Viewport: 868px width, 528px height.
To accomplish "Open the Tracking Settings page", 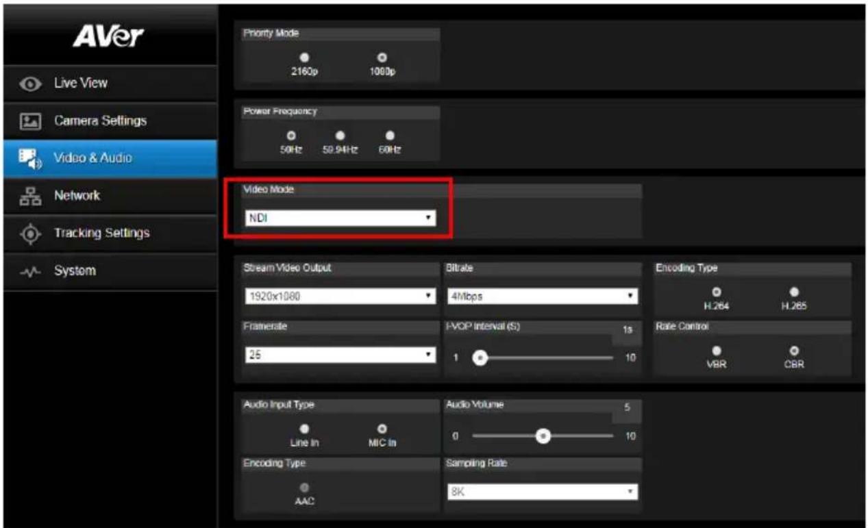I will pyautogui.click(x=110, y=234).
